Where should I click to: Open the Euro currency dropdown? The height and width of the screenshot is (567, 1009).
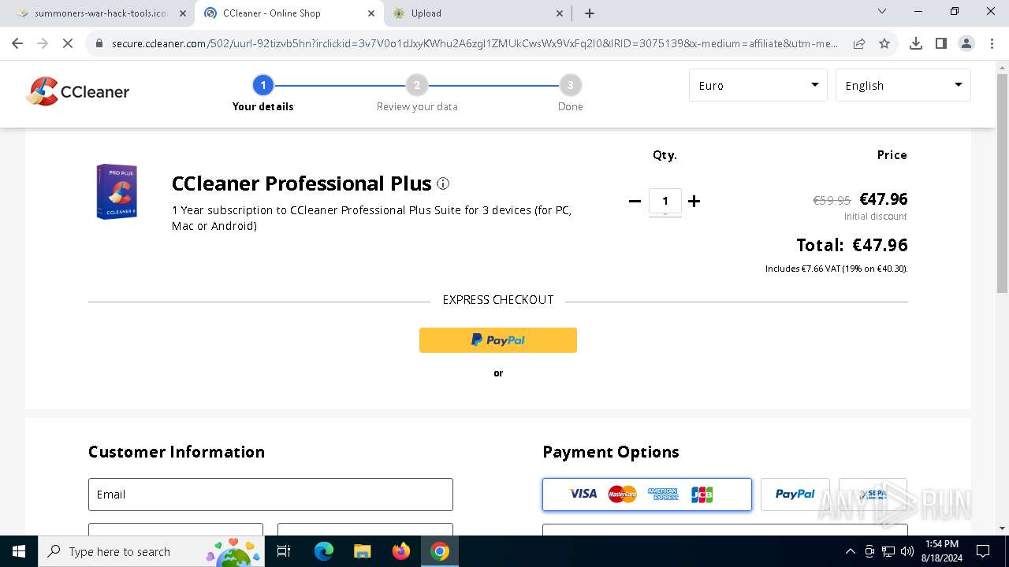pos(758,85)
